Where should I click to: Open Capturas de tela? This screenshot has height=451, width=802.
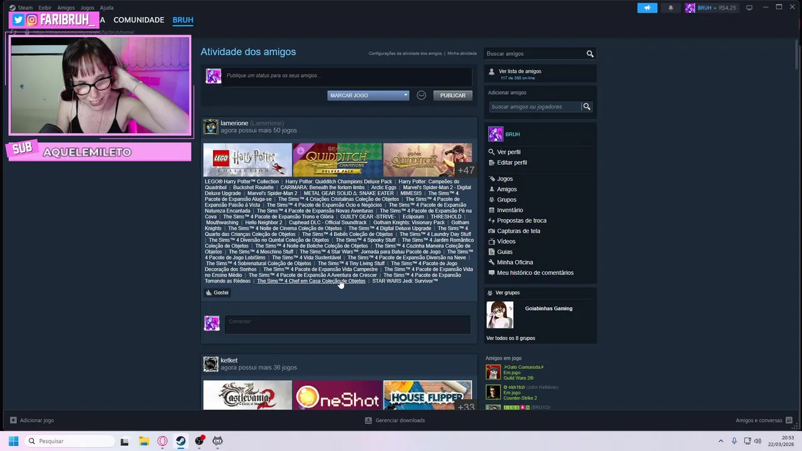click(x=518, y=231)
